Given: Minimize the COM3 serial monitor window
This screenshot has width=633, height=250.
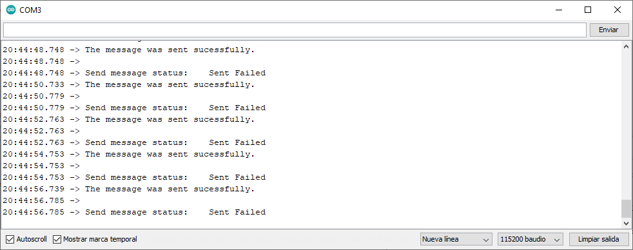Looking at the screenshot, I should click(x=559, y=10).
